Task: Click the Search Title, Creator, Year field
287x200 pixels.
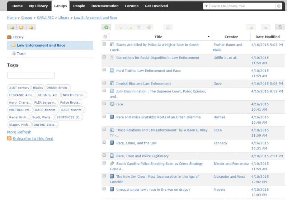Action: coord(243,6)
